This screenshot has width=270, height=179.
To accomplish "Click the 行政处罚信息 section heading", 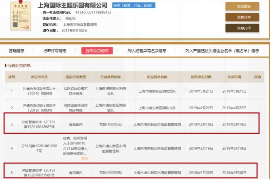I will coord(19,65).
